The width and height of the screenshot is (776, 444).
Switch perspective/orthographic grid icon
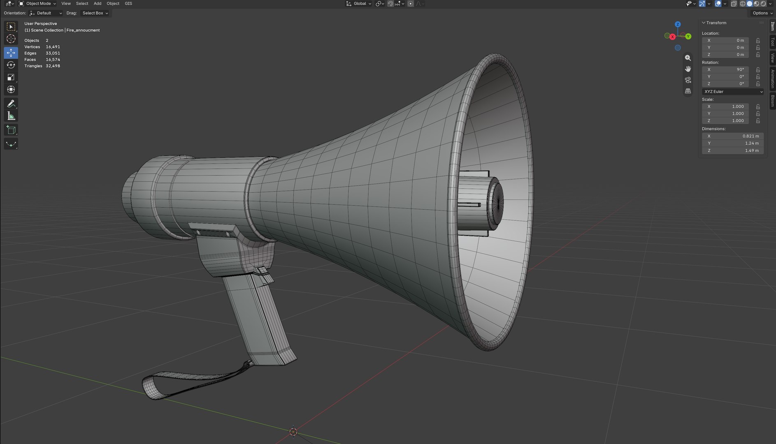(688, 91)
